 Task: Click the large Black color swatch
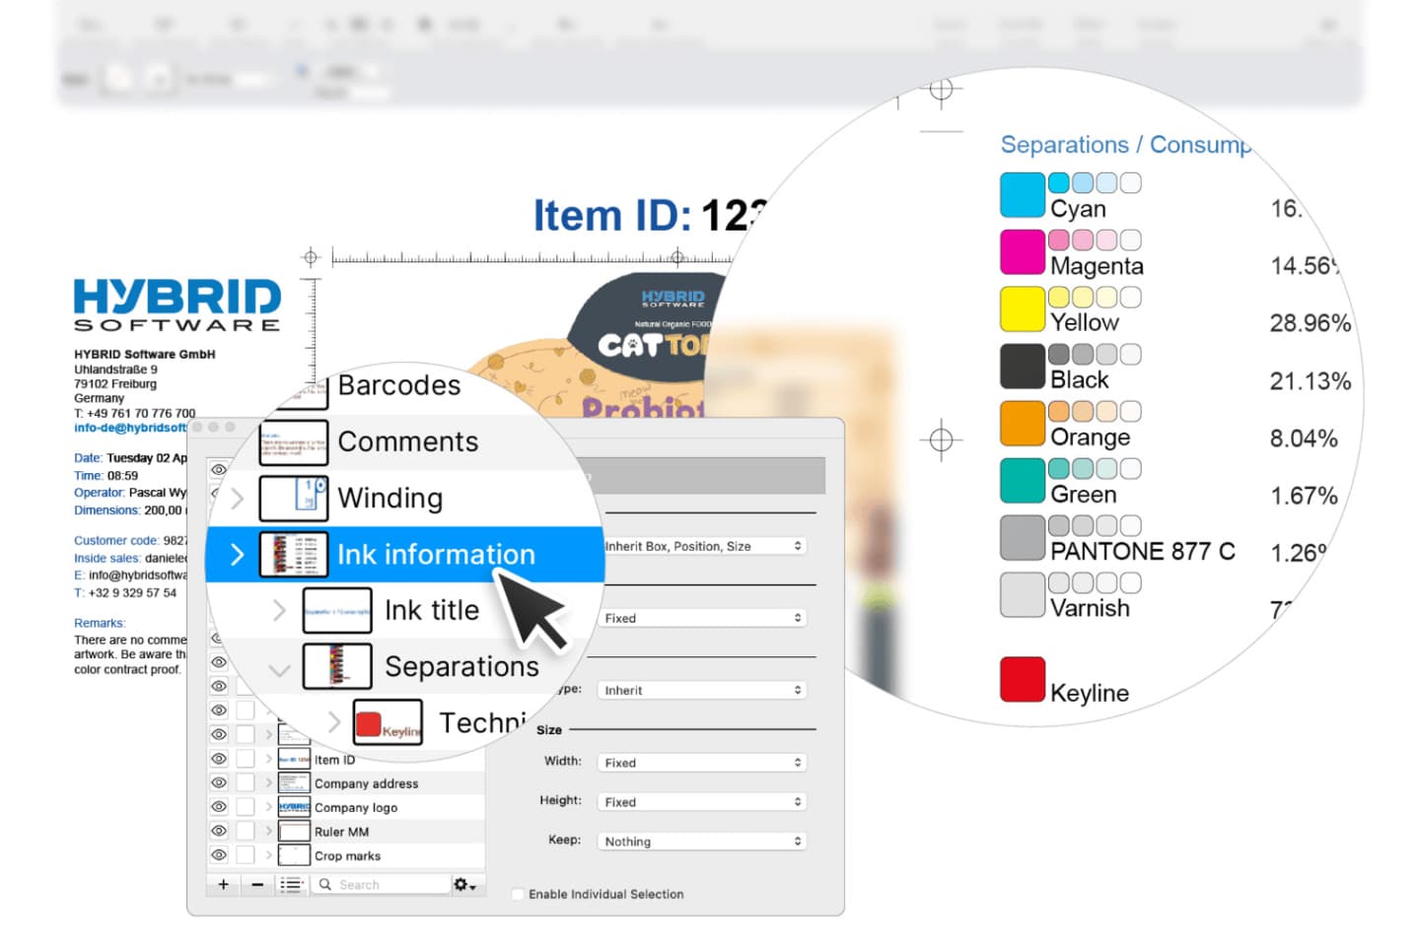click(1023, 366)
